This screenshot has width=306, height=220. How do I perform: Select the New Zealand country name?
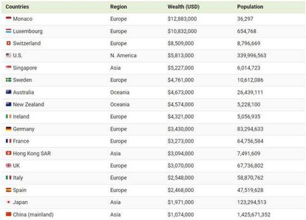(x=29, y=104)
